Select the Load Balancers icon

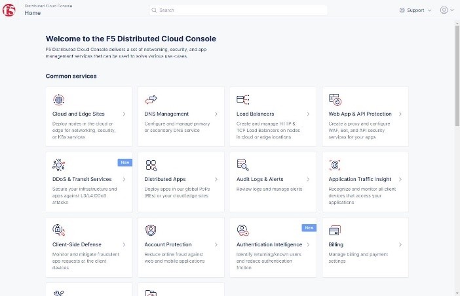pyautogui.click(x=243, y=100)
